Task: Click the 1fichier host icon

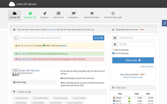Action: click(114, 98)
